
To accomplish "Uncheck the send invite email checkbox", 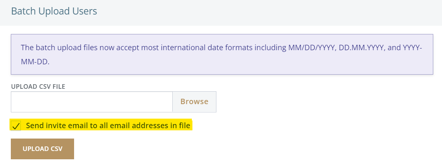I will click(x=16, y=126).
